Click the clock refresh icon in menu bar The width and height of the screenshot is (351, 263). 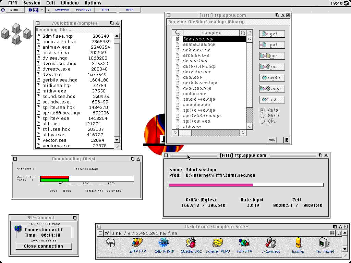tap(346, 3)
